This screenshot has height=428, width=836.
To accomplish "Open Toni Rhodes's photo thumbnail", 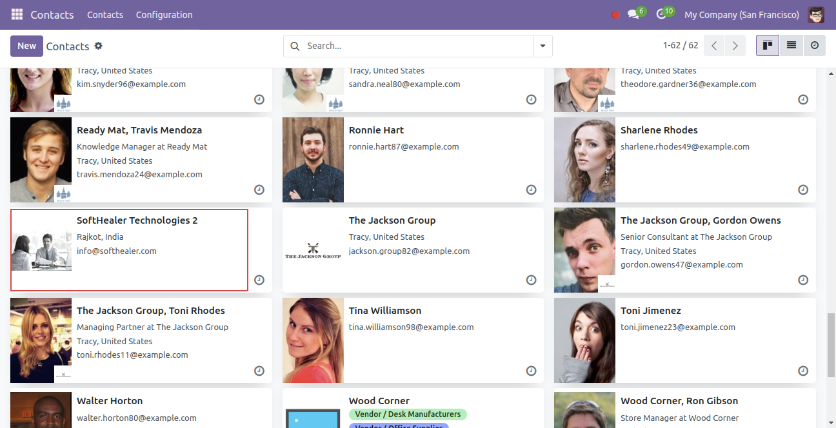I will [41, 340].
